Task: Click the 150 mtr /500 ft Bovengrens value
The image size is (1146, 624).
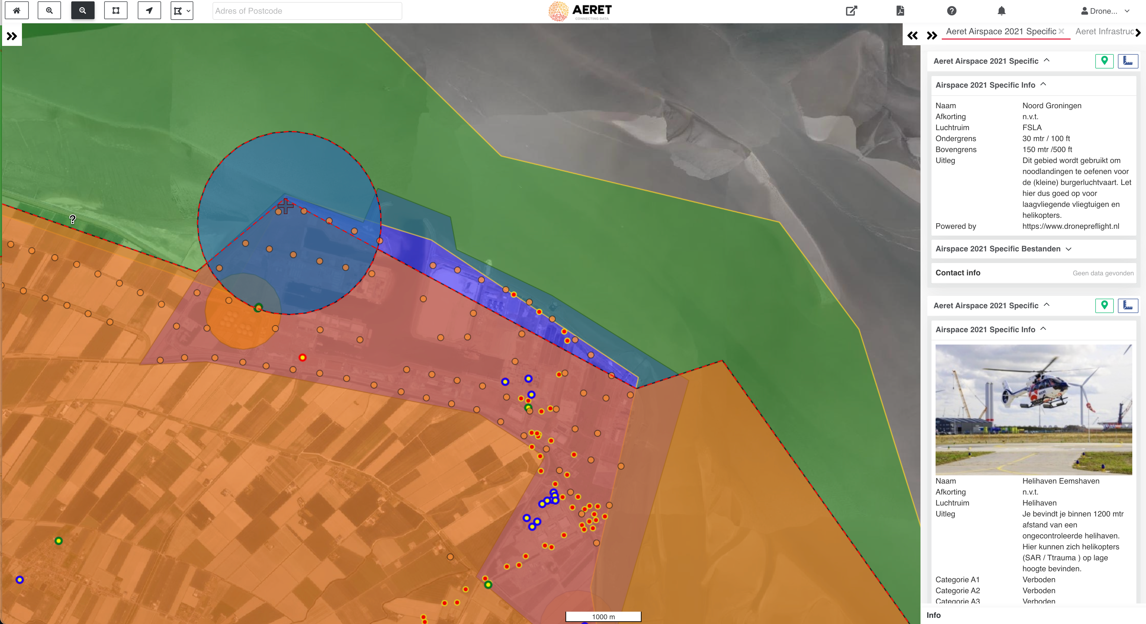Action: pyautogui.click(x=1047, y=149)
